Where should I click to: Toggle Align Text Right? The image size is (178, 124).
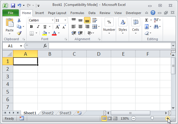click(87, 27)
